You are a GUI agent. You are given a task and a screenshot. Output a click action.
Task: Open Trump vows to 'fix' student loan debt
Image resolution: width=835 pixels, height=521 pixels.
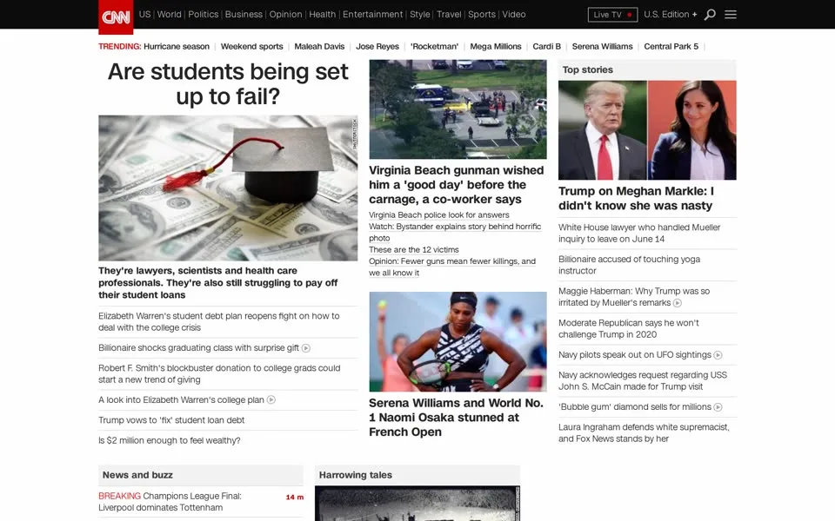click(x=171, y=420)
